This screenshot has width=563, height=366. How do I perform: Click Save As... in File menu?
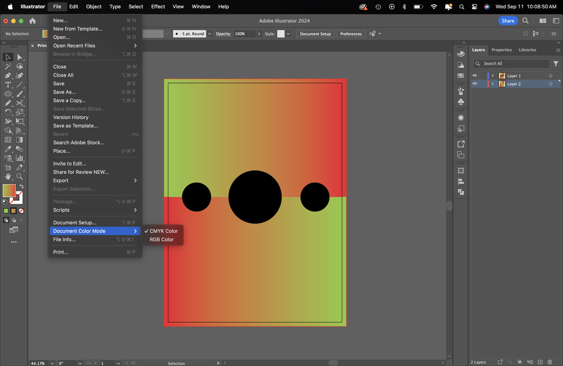pyautogui.click(x=64, y=92)
